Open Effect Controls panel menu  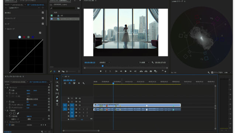(23, 76)
